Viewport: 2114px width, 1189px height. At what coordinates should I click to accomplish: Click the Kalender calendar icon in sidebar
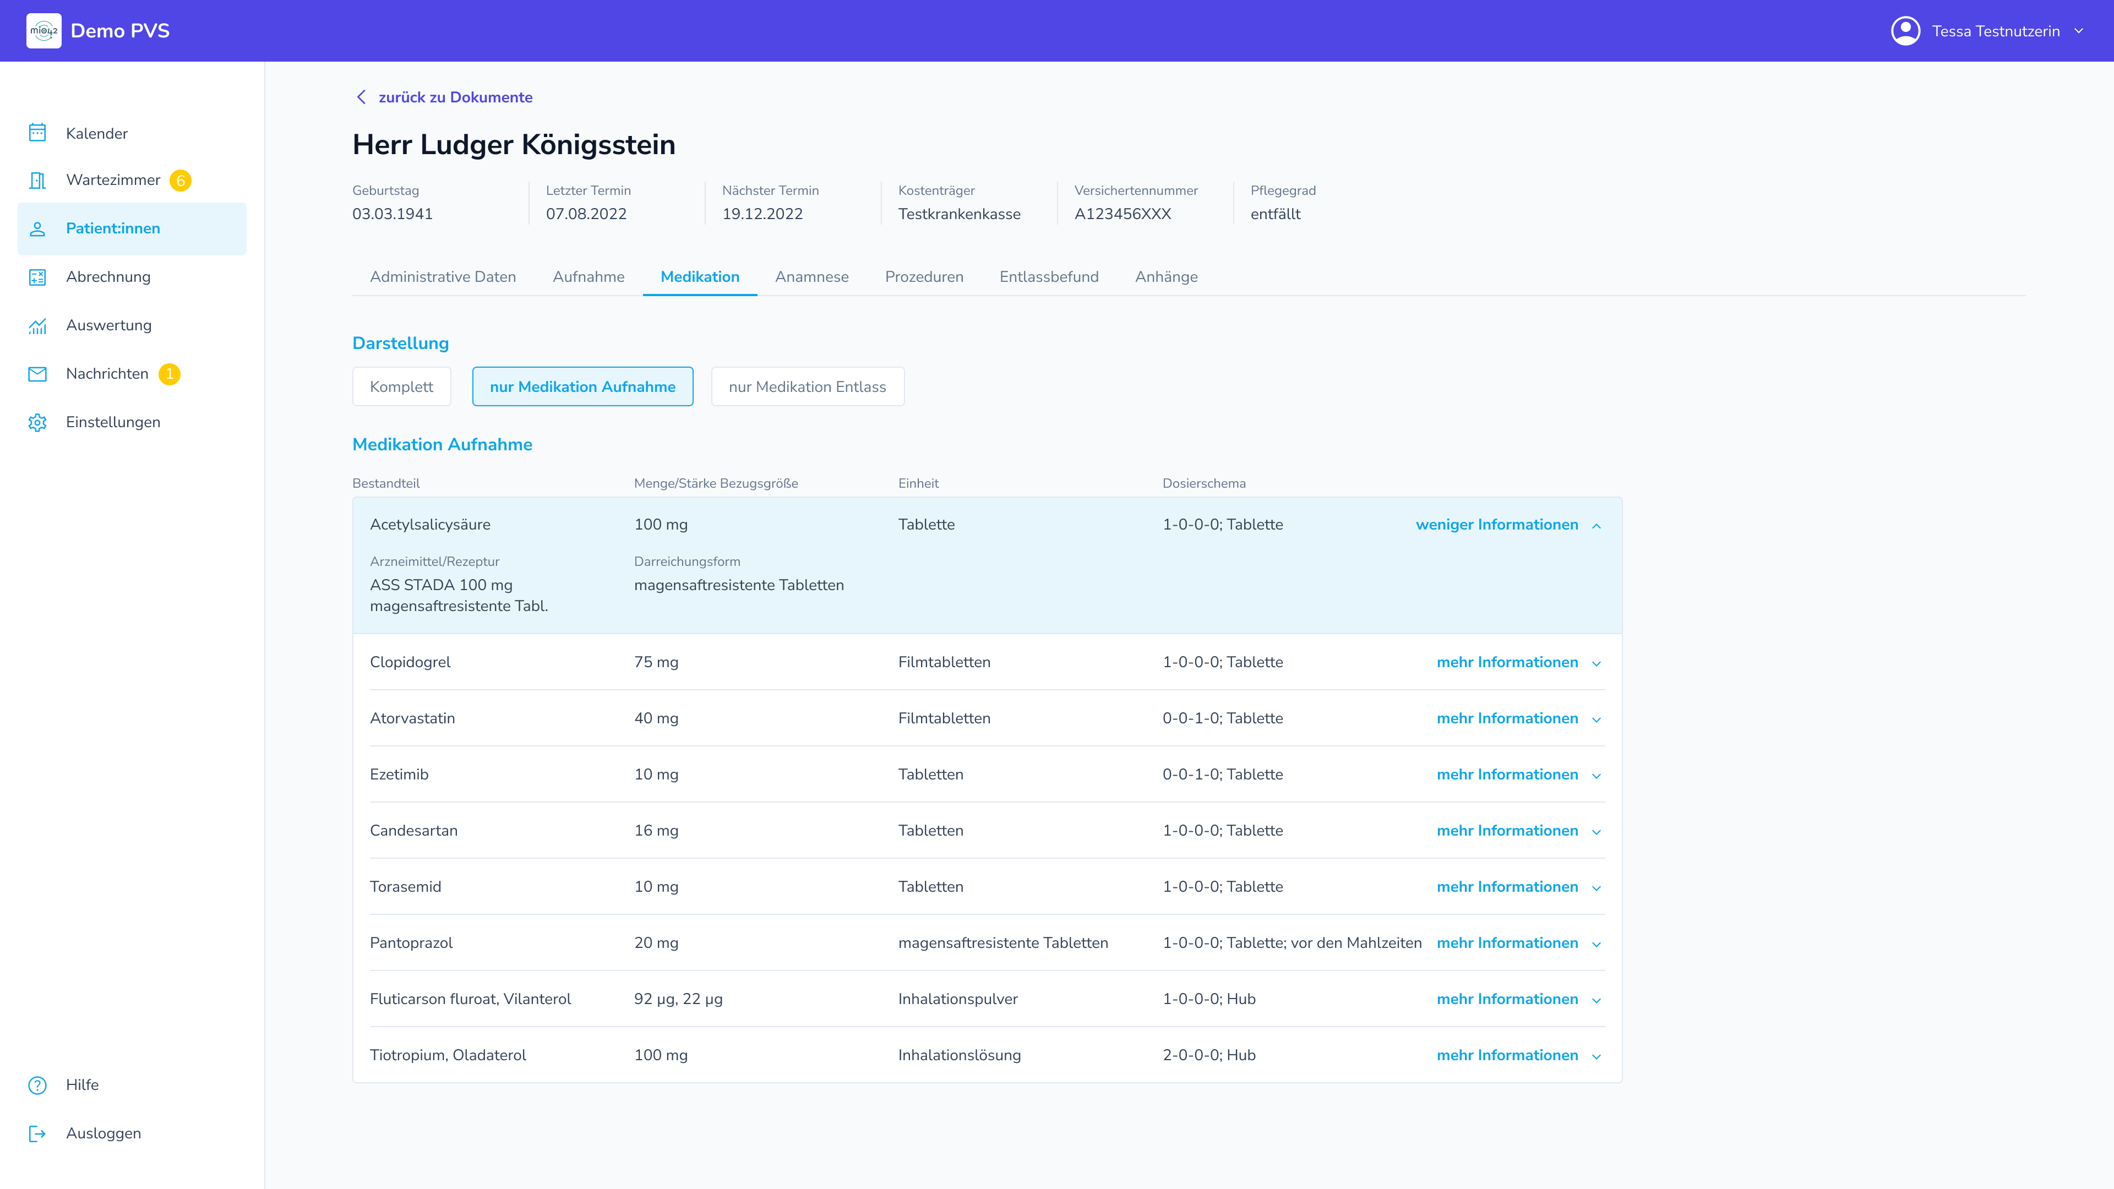click(38, 133)
